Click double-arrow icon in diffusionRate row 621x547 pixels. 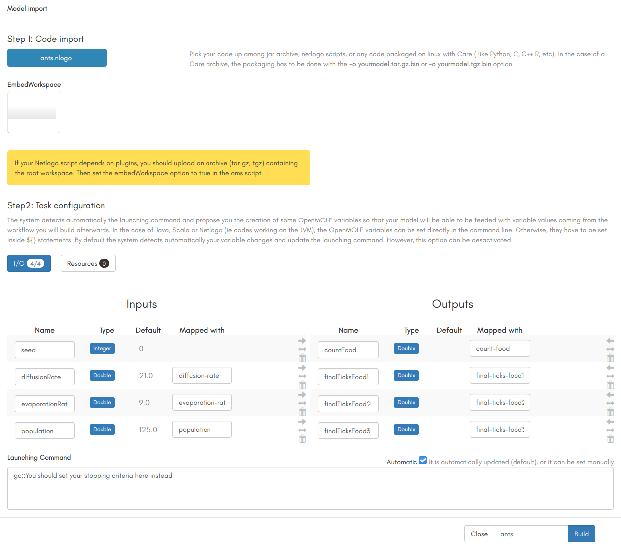coord(302,376)
